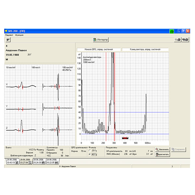Click the Начало QRS label field

point(99,49)
